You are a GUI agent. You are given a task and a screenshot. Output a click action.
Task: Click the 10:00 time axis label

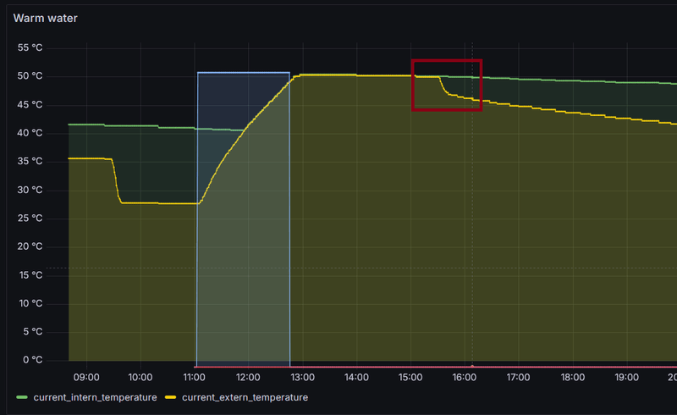140,378
